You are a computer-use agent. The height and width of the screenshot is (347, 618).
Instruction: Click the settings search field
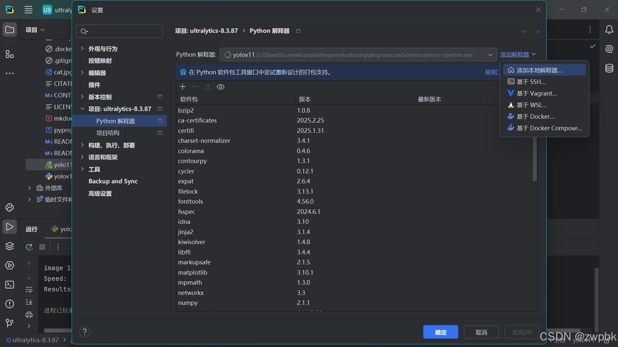click(119, 32)
